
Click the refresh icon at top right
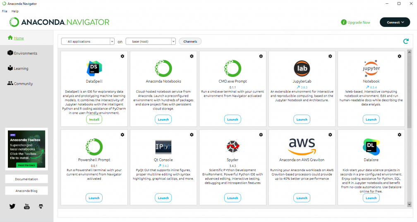[x=406, y=41]
